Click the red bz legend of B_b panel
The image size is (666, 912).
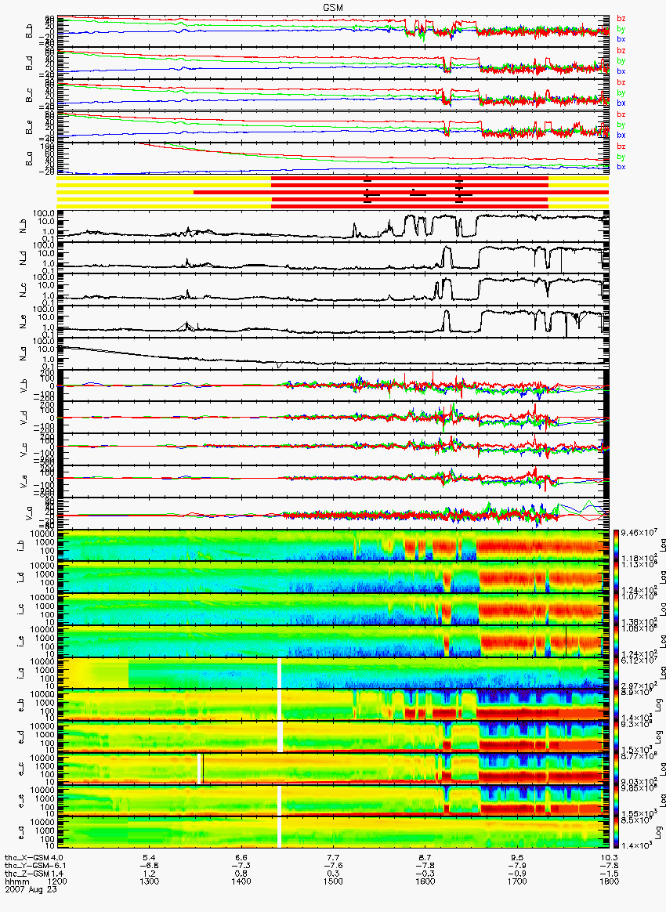click(x=621, y=19)
